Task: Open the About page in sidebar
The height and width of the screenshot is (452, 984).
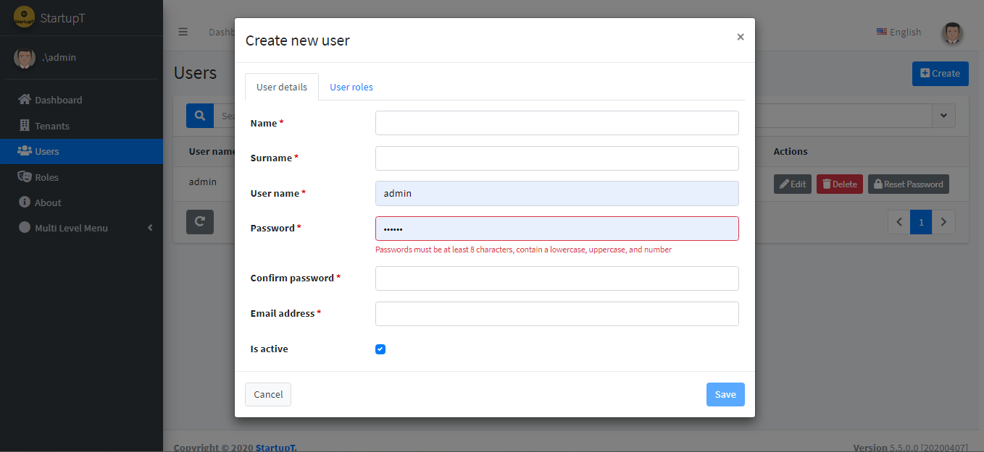Action: 48,202
